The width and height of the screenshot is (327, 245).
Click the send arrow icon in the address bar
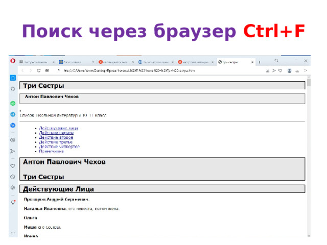click(x=274, y=70)
